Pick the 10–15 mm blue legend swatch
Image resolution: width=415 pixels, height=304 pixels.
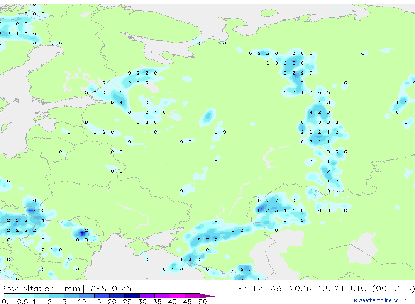click(x=87, y=296)
